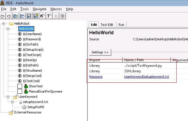Viewport: 188px width, 121px height.
Task: Open the Tools menu
Action: coord(24,9)
